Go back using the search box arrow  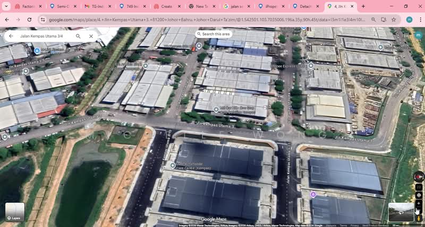point(11,37)
